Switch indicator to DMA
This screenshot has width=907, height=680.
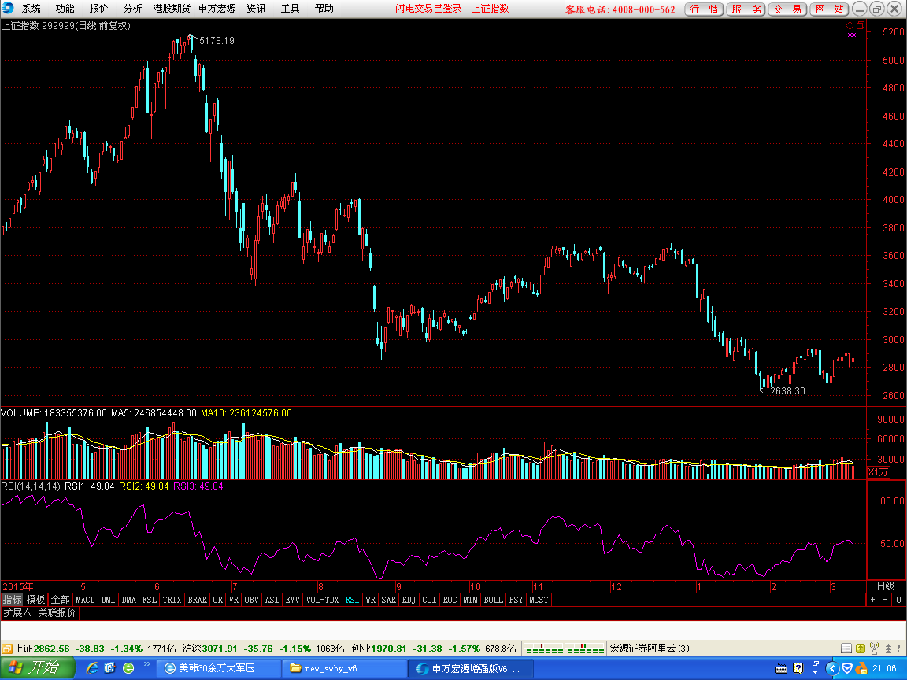[128, 600]
